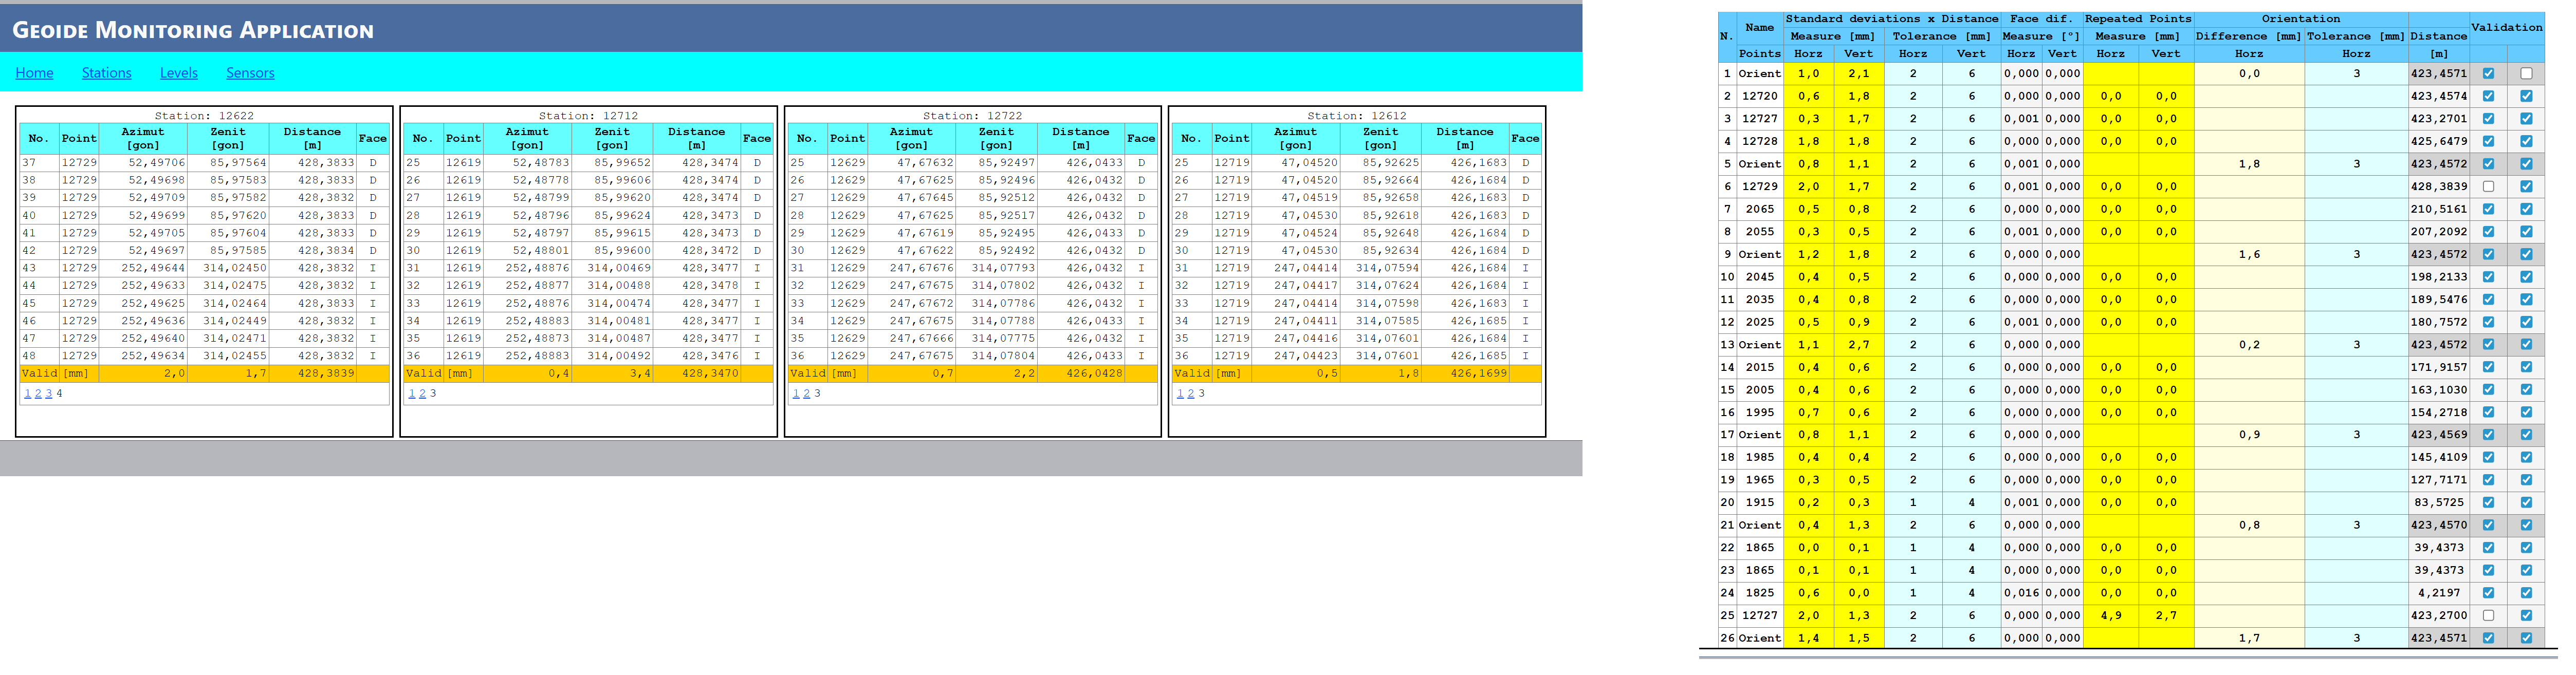Check first validation box for point 12729 row 6
This screenshot has height=675, width=2576.
[2488, 186]
